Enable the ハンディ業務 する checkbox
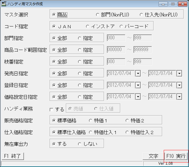The width and height of the screenshot is (189, 167). (52, 110)
